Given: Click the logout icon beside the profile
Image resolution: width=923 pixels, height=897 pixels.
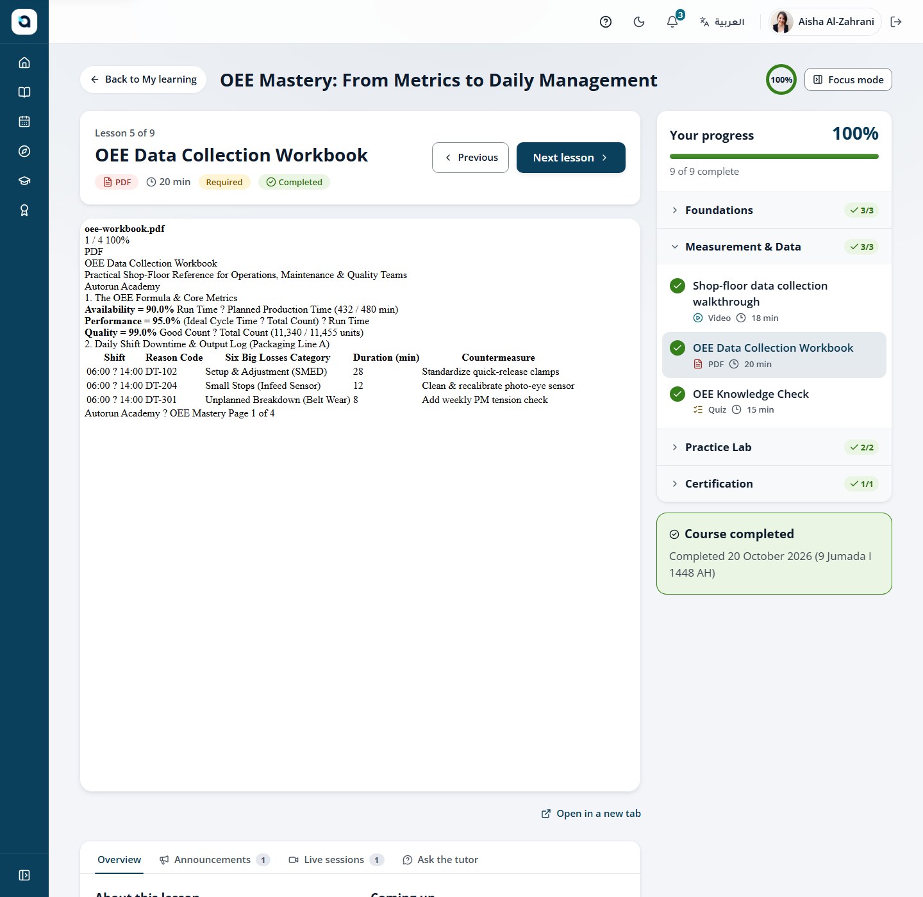Looking at the screenshot, I should pyautogui.click(x=896, y=22).
